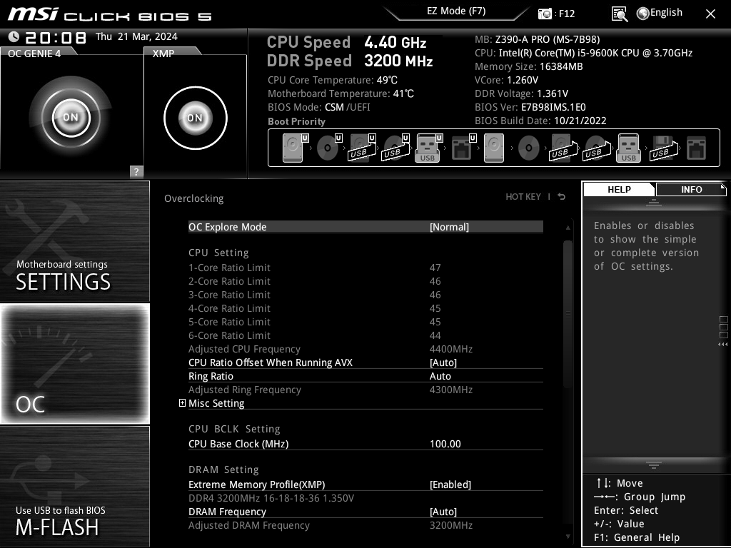Click the settings list scrollbar thumb
731x548 pixels.
pyautogui.click(x=568, y=315)
